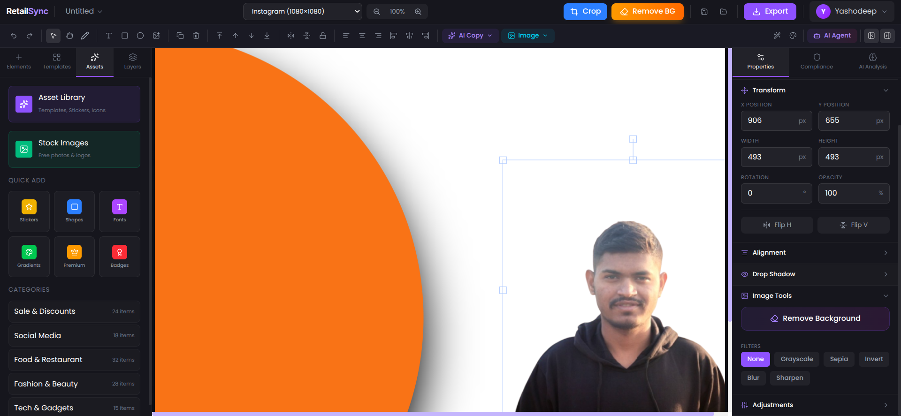Activate the hand pan tool
Screen dimensions: 901x416
(69, 36)
